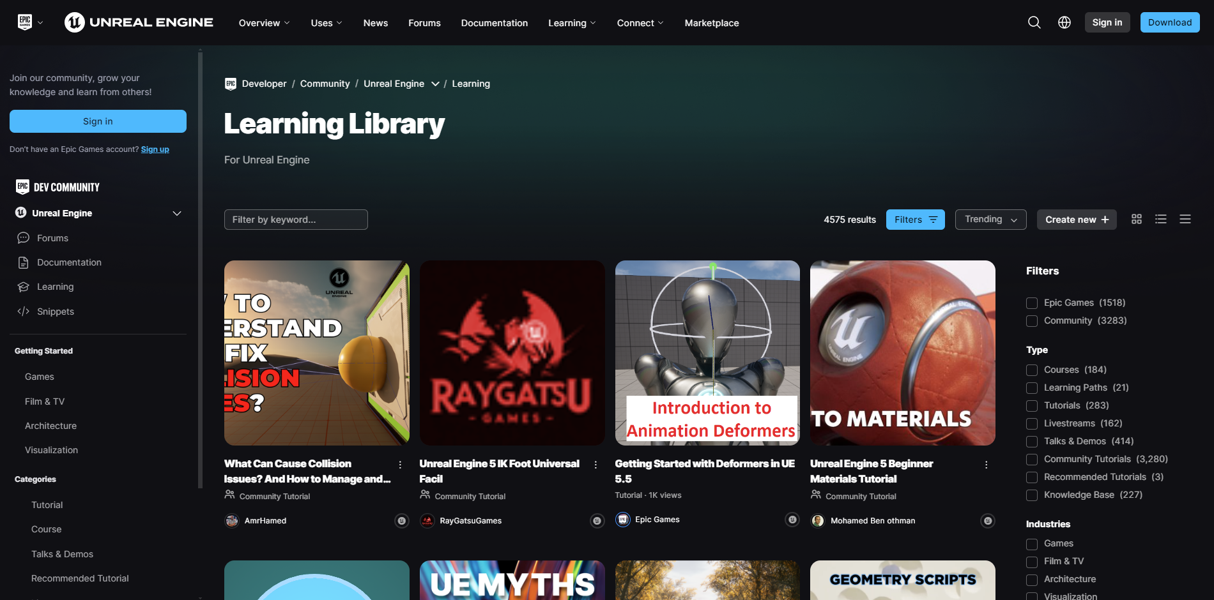This screenshot has height=600, width=1214.
Task: Open Introduction to Animation Deformers thumbnail
Action: [x=707, y=353]
